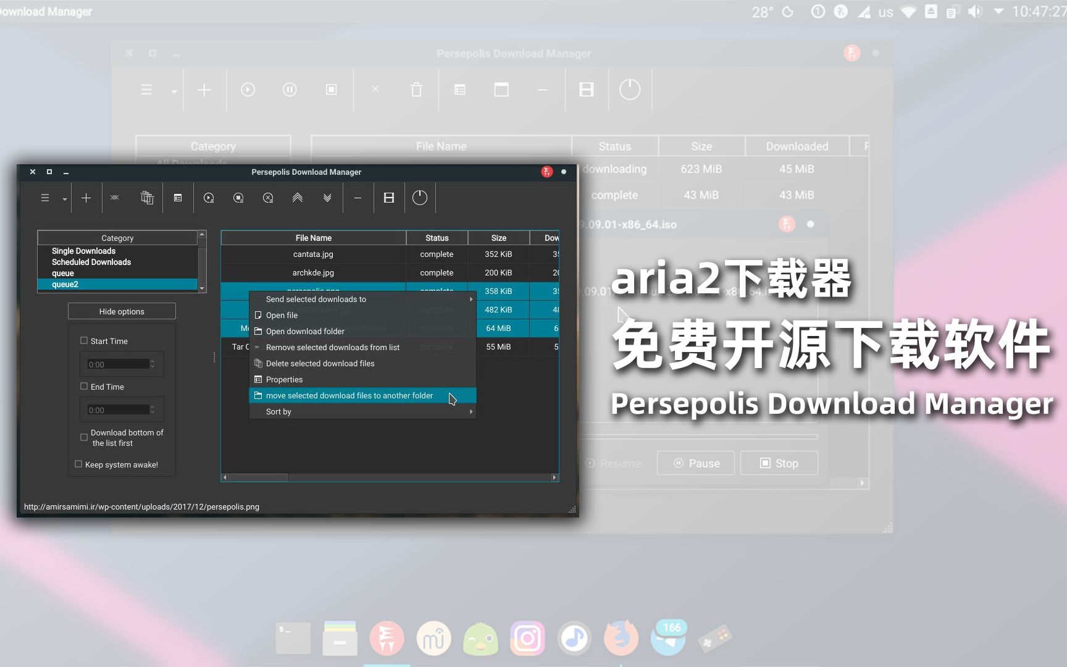The image size is (1067, 667).
Task: Click the trash delete icon in background window toolbar
Action: pos(417,90)
